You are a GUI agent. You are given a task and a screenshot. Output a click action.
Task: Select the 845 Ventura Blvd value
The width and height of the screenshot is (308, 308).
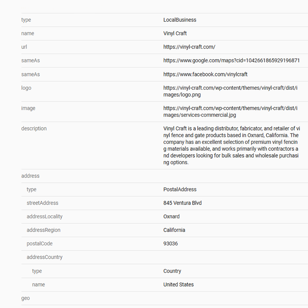coord(182,203)
